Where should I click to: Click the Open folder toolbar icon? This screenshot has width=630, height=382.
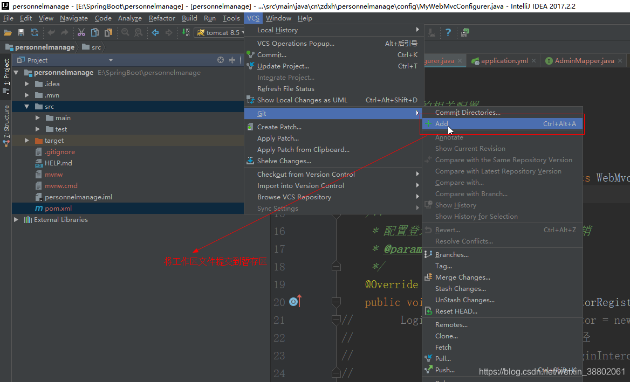pos(7,32)
